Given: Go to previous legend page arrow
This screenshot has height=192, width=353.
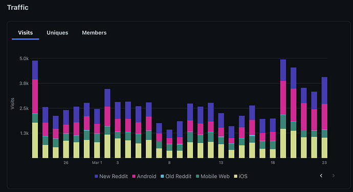Looking at the screenshot, I should (x=321, y=176).
